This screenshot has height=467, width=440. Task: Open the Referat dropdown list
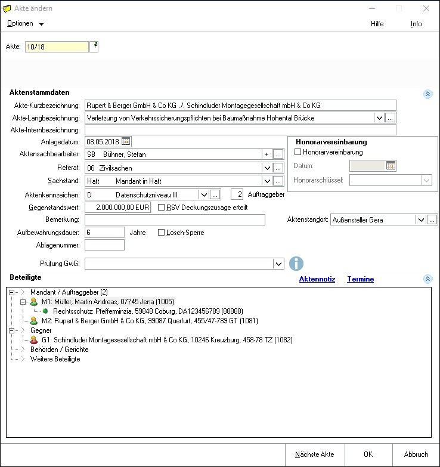point(267,168)
